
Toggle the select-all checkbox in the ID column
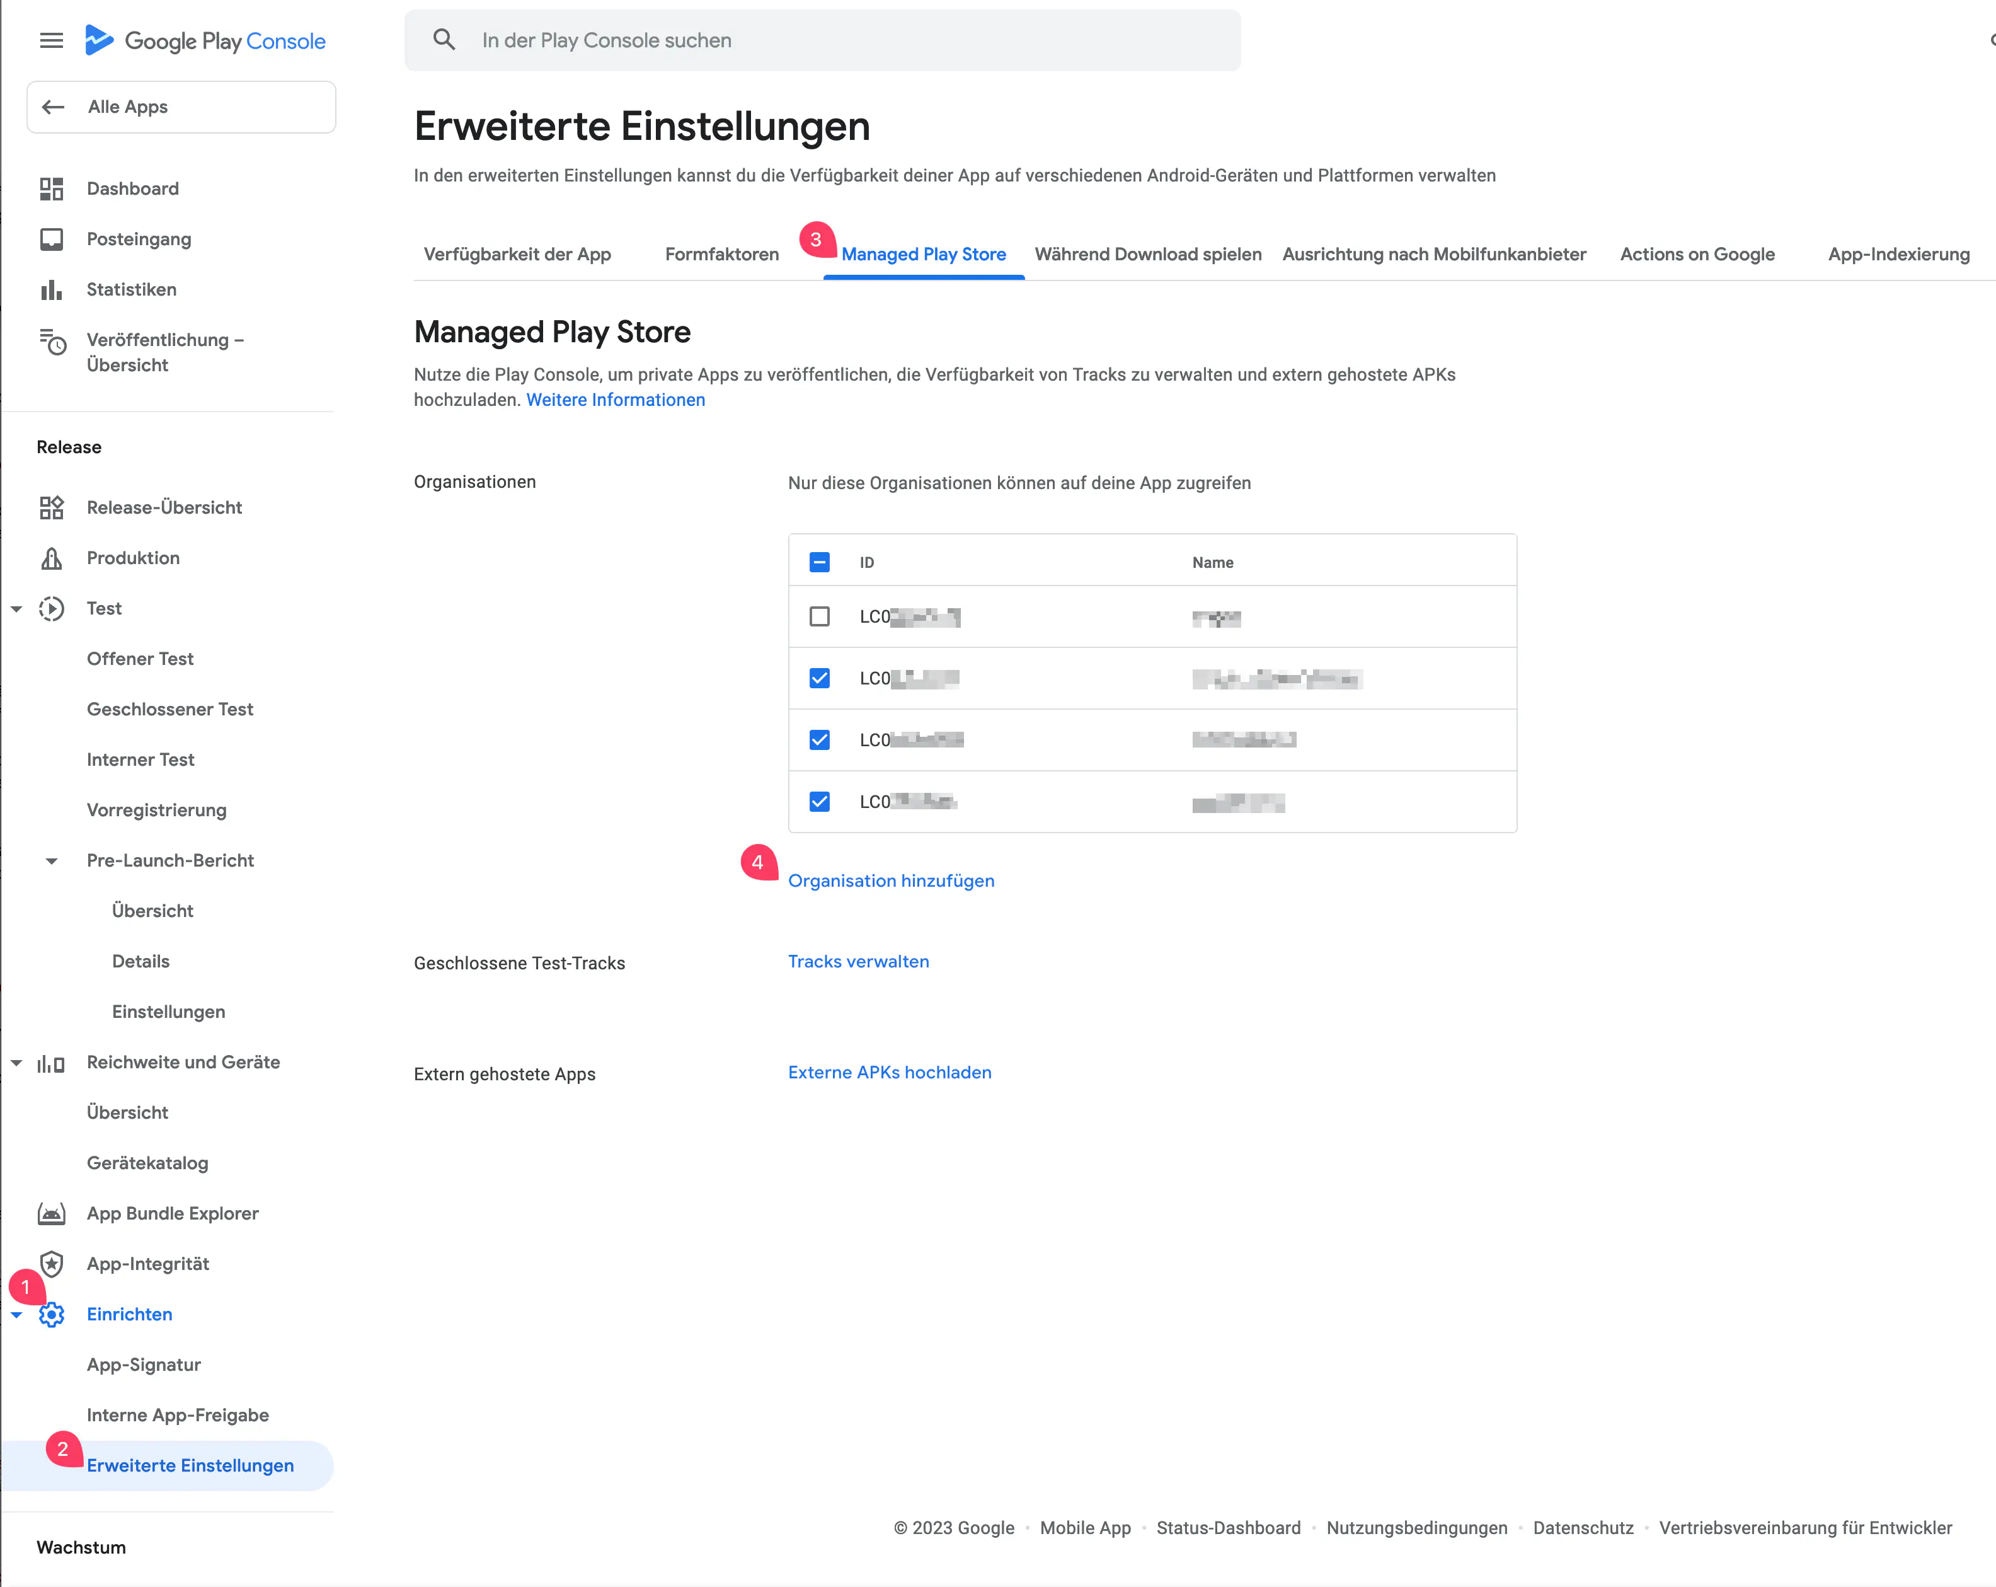coord(818,561)
